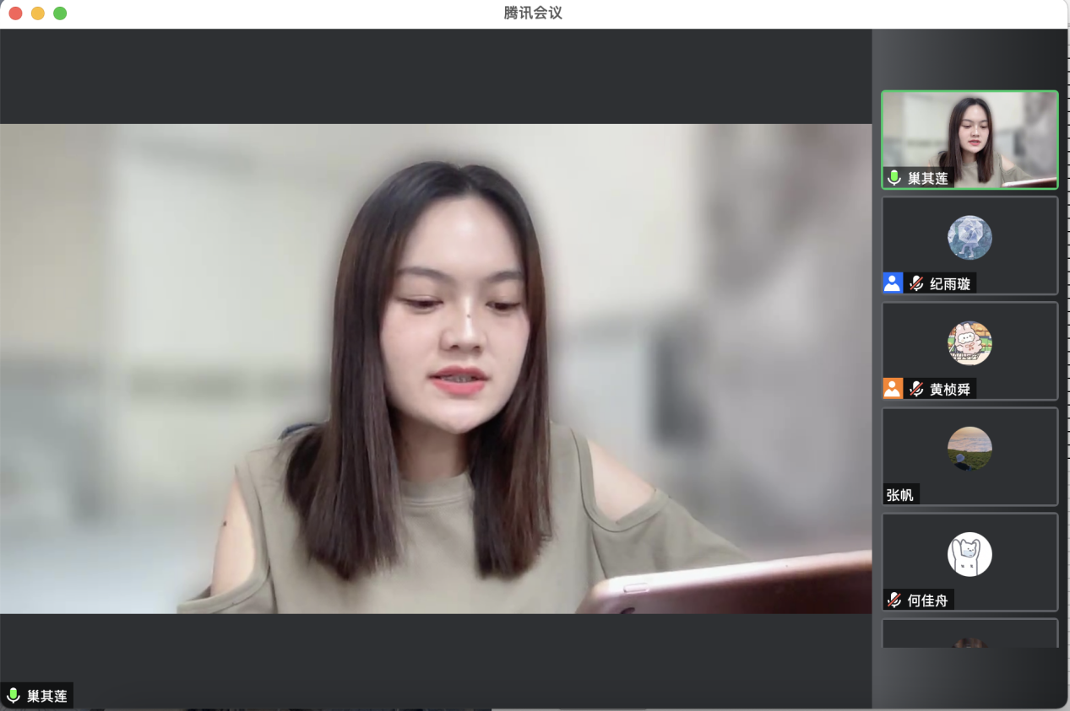This screenshot has height=711, width=1070.
Task: Click the name label 纪雨璇
Action: (950, 284)
